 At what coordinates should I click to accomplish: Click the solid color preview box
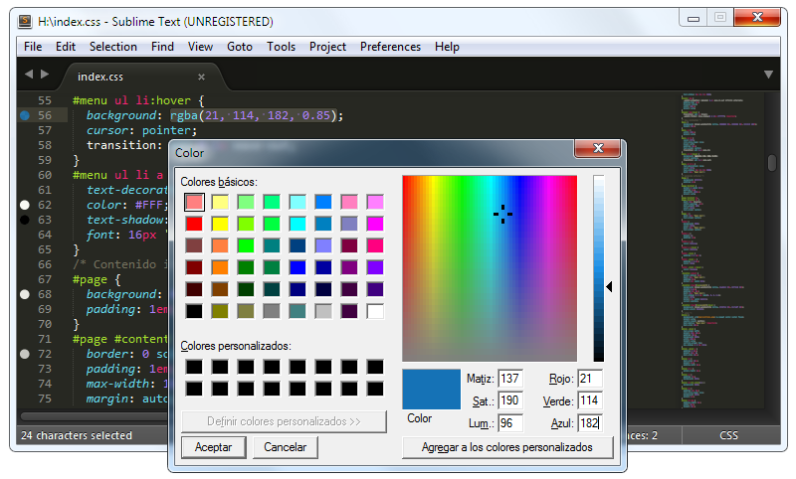click(x=431, y=390)
